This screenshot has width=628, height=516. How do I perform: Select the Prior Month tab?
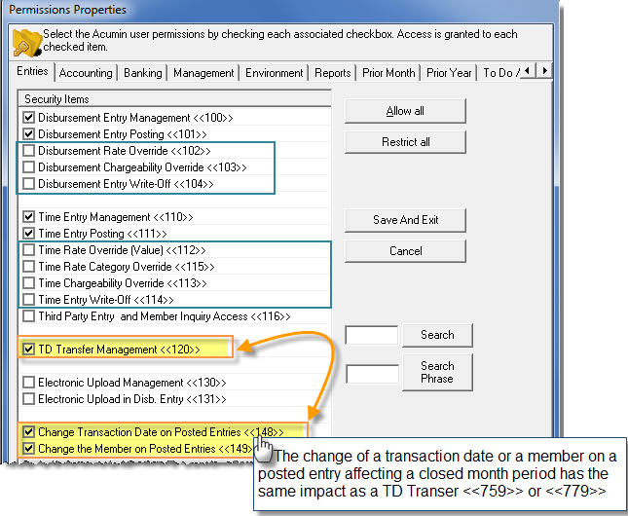pos(388,73)
